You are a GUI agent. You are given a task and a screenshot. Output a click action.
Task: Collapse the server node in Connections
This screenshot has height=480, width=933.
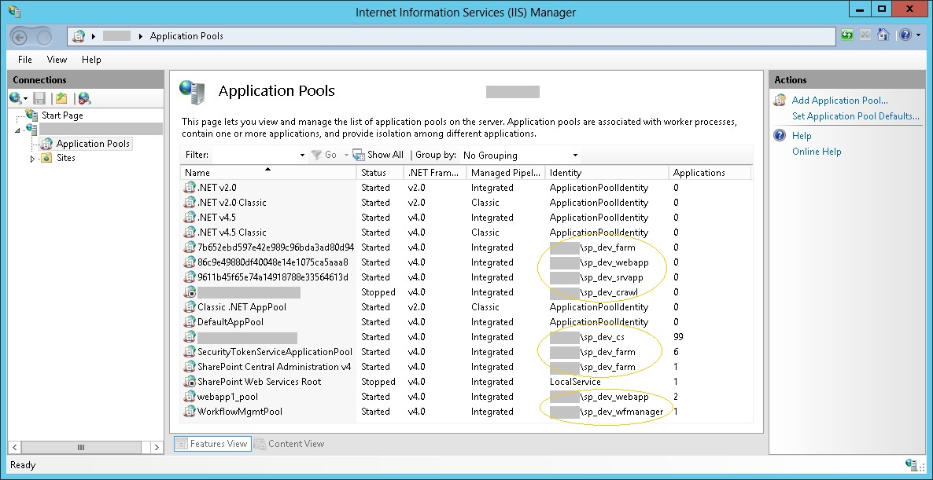click(x=17, y=130)
